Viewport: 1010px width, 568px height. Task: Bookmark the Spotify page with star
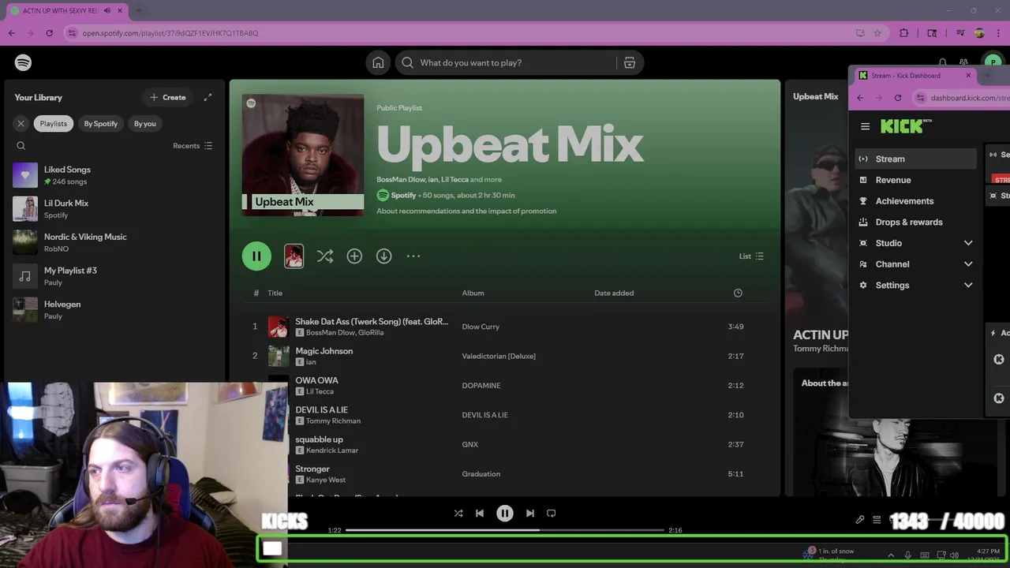(877, 33)
